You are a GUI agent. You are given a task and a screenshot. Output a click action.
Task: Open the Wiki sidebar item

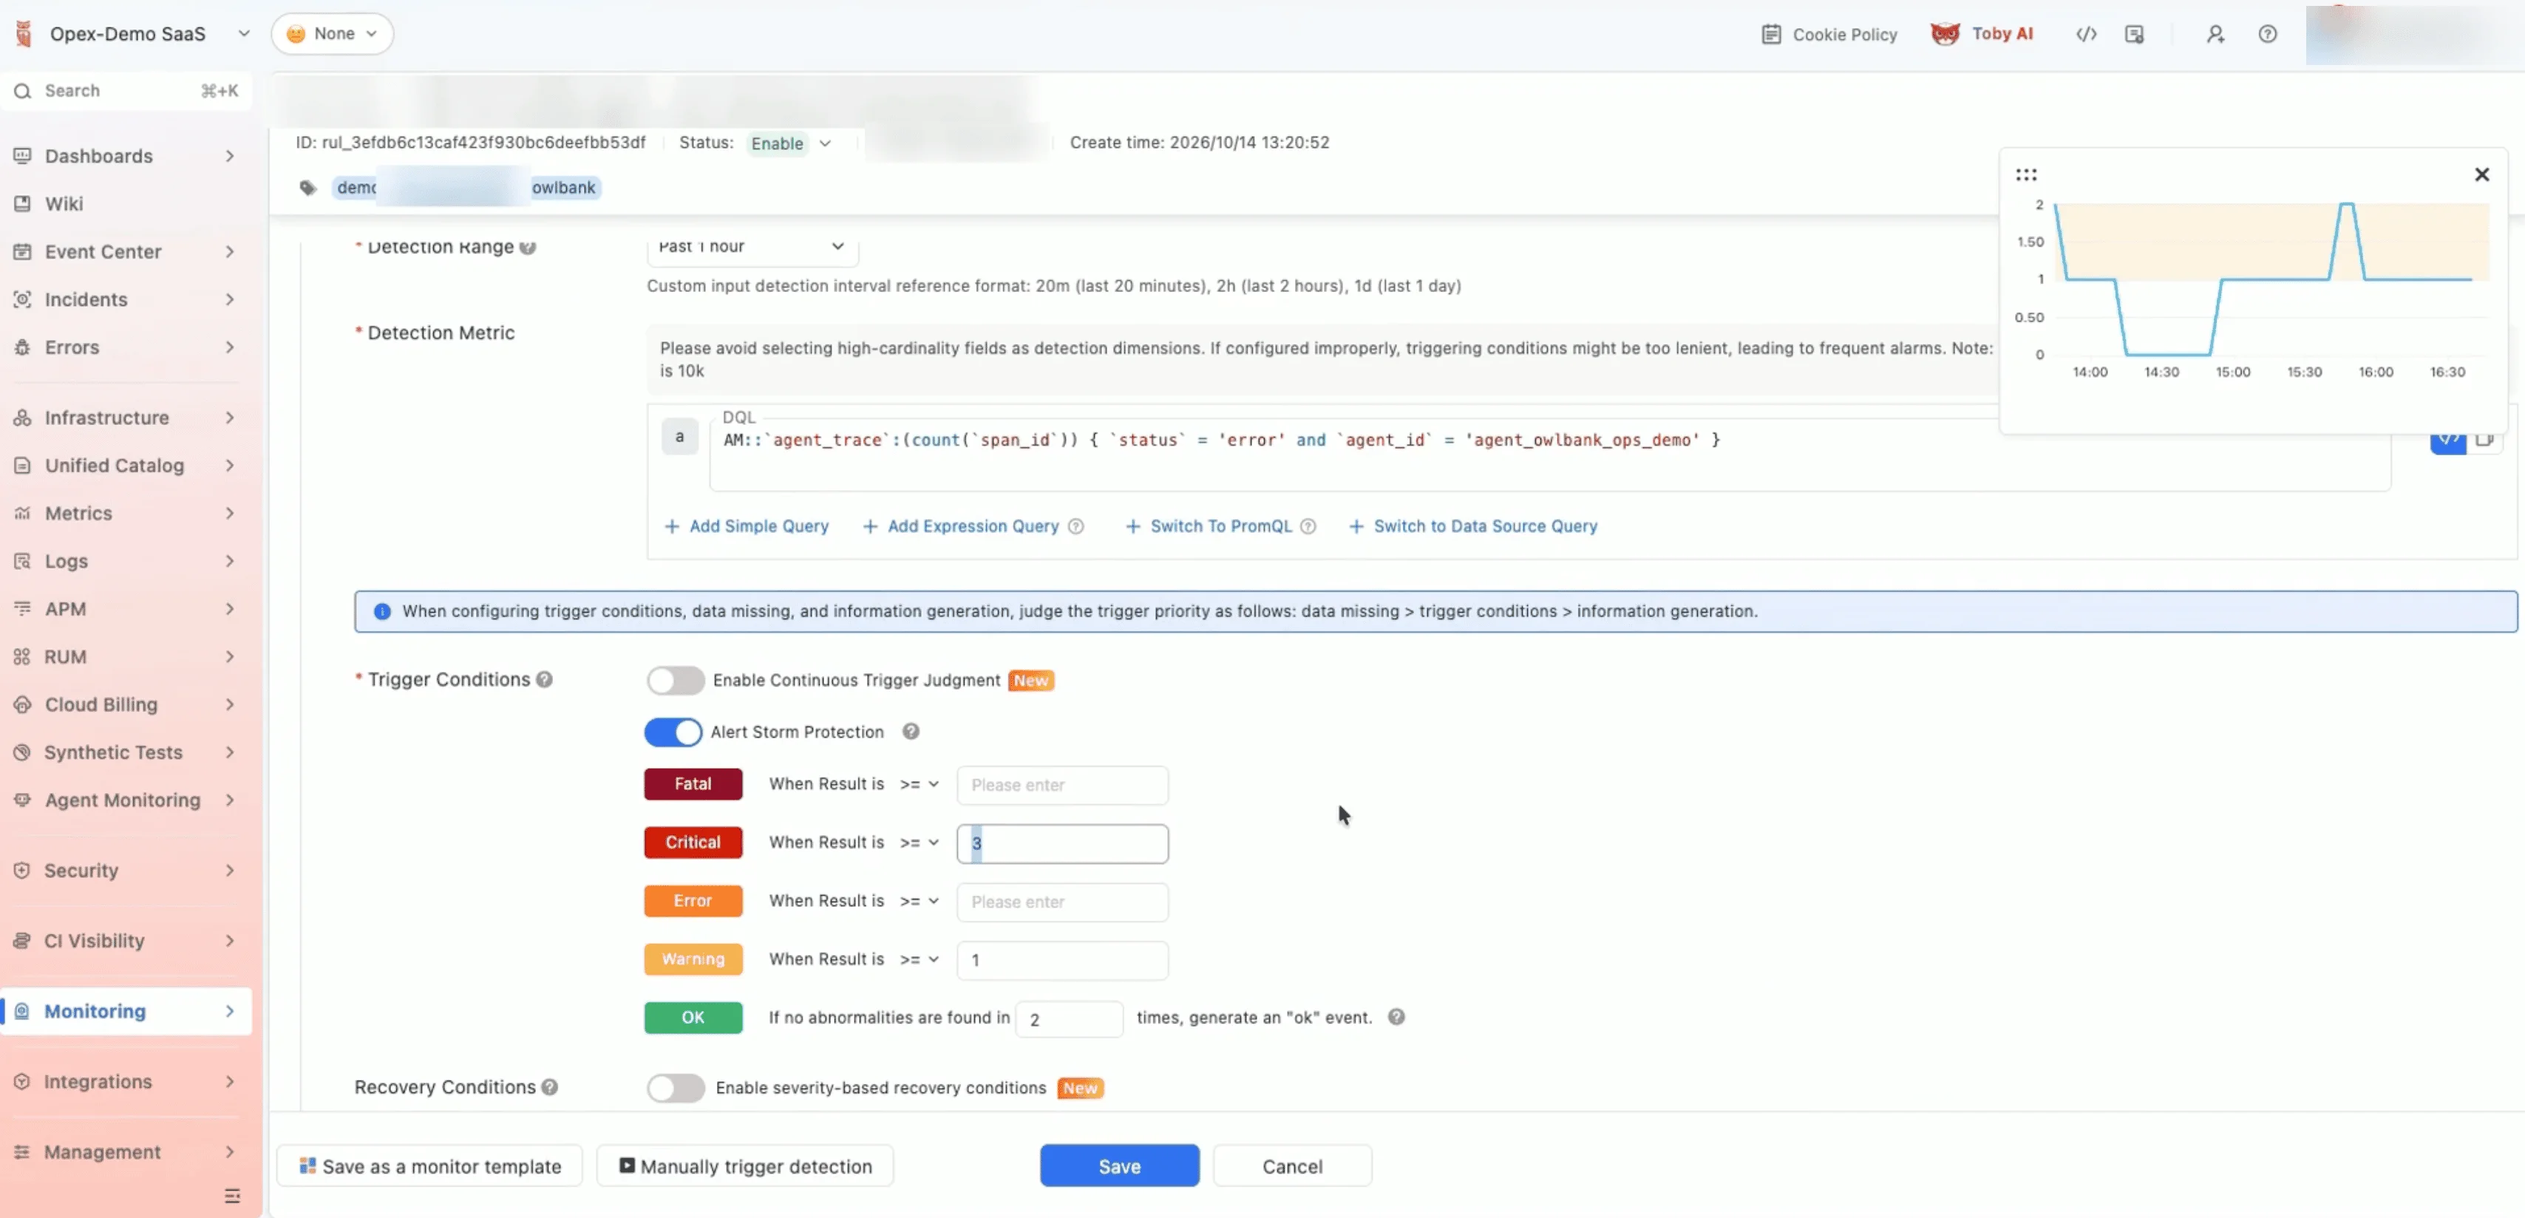point(126,204)
